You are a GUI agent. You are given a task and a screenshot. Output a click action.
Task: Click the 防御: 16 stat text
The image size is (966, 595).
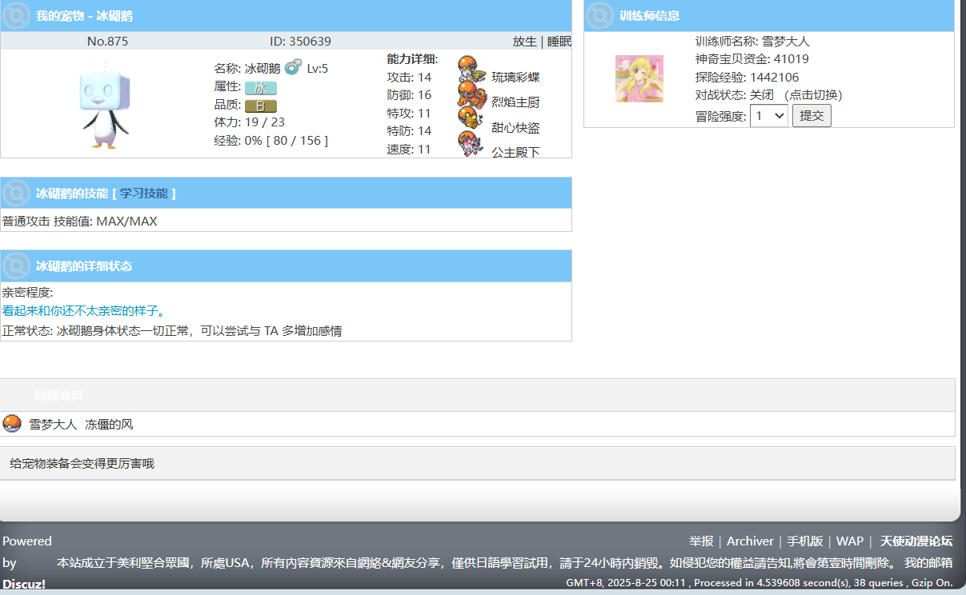click(x=409, y=95)
